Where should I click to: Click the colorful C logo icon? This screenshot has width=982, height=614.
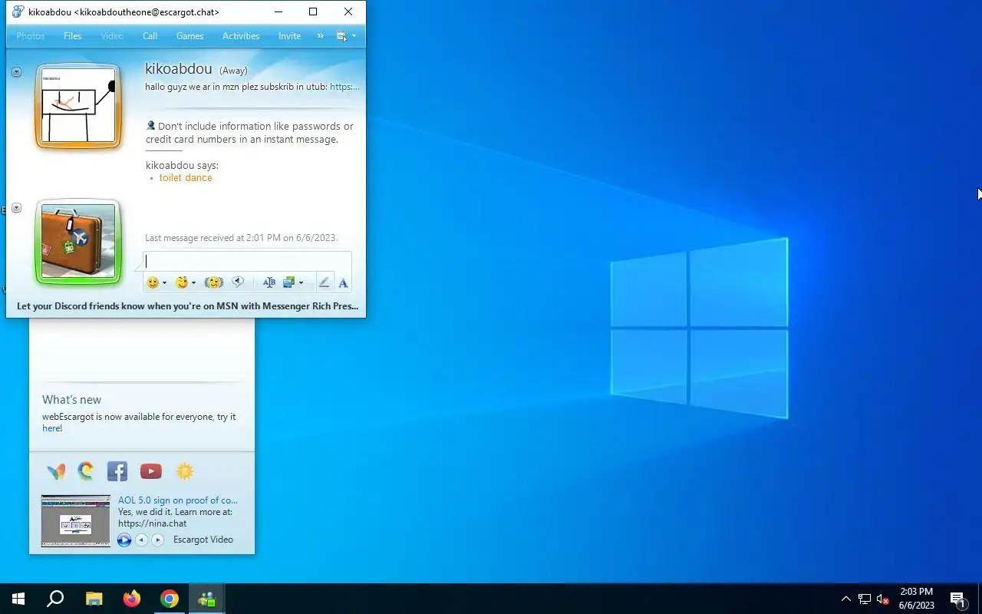coord(86,470)
